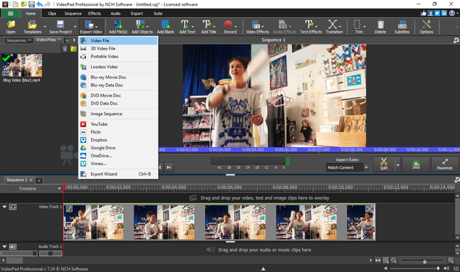Click the add folder icon in the bin panel
460x272 pixels.
[73, 49]
